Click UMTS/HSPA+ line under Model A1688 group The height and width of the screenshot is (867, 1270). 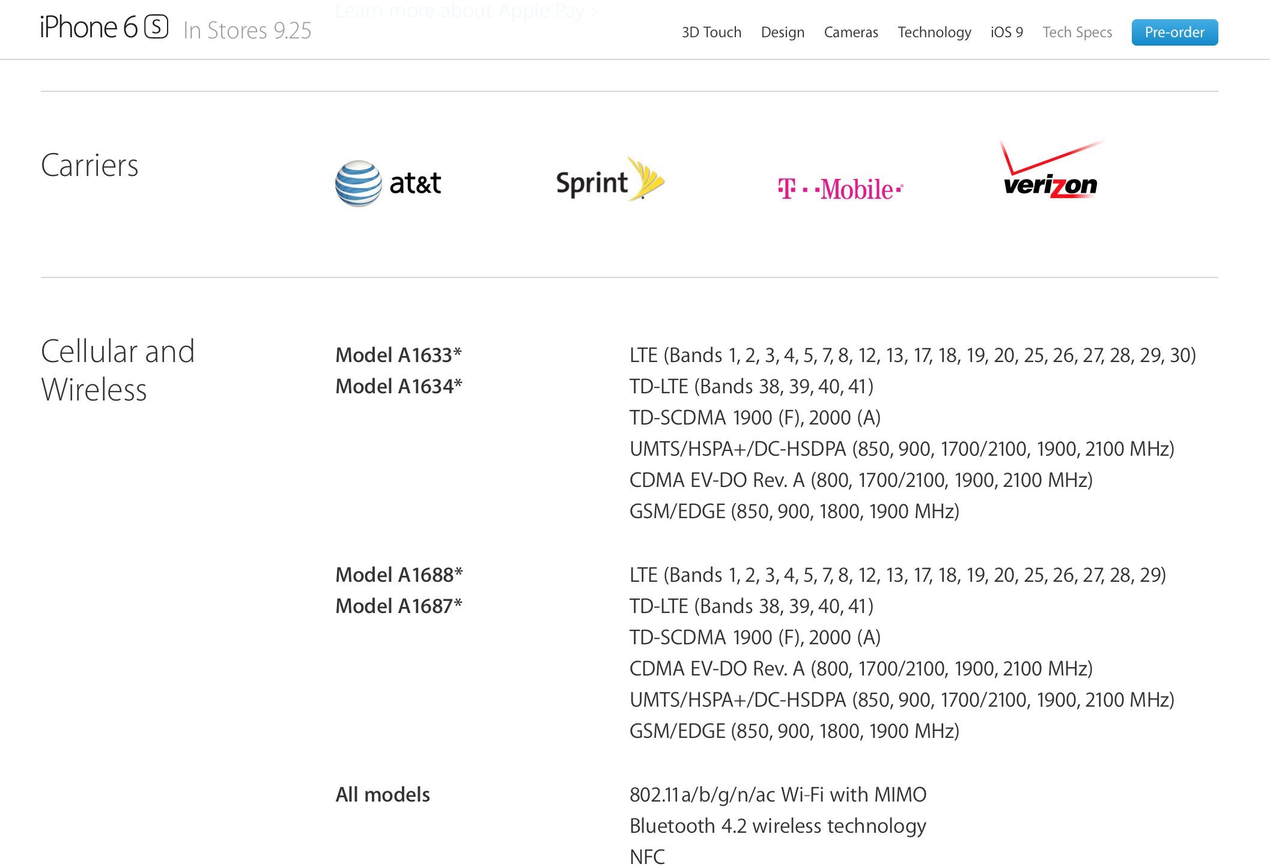coord(902,700)
